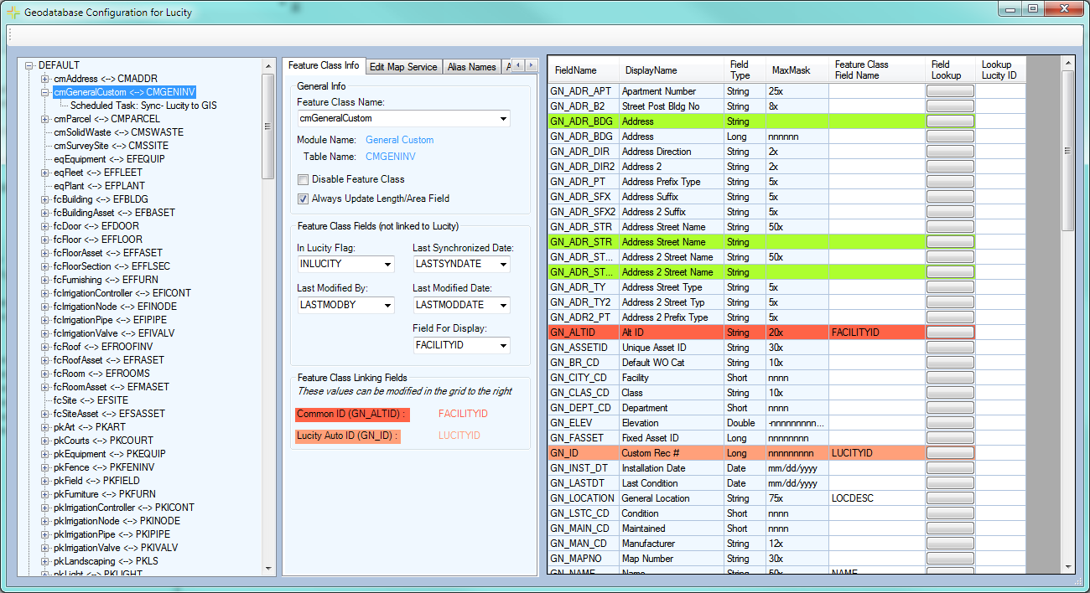Click the LUCITYID linking field value
The width and height of the screenshot is (1090, 593).
coord(459,436)
